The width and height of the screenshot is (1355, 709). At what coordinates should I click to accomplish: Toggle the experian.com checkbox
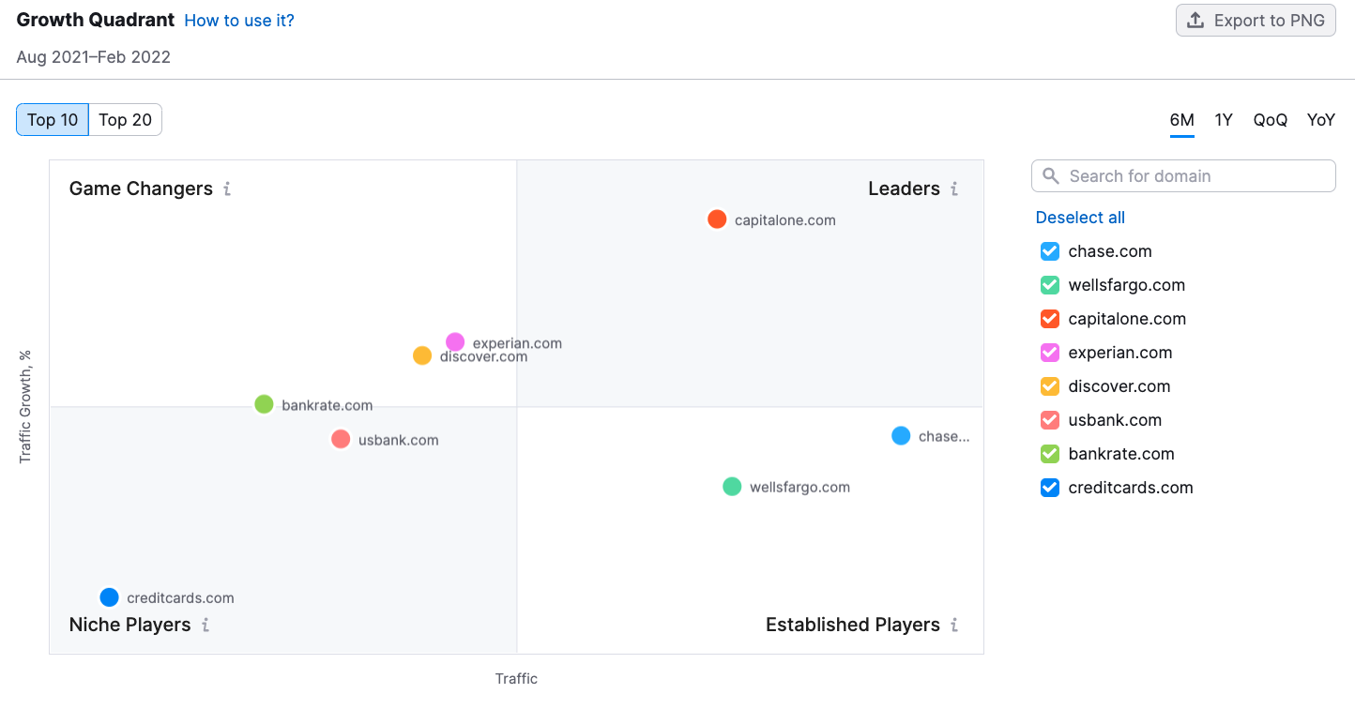[1050, 353]
